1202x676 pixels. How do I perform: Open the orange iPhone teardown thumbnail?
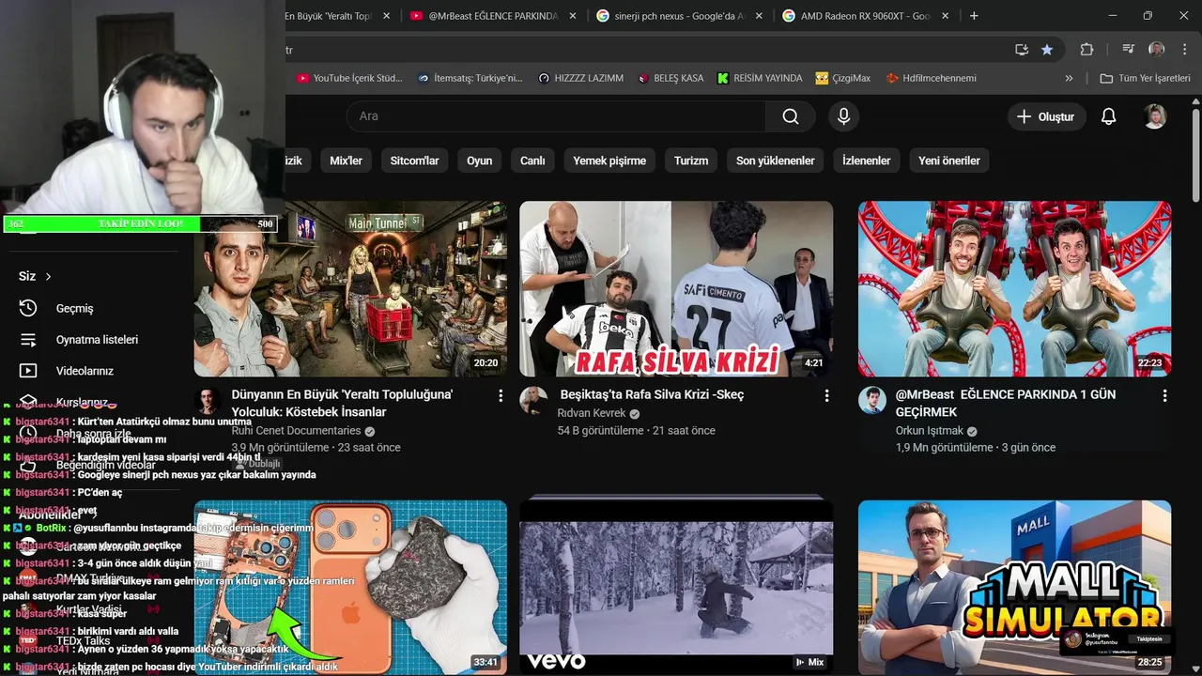[350, 588]
